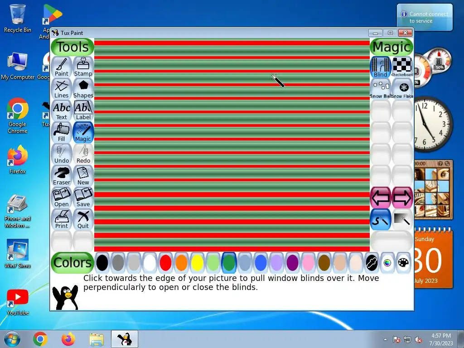The width and height of the screenshot is (464, 348).
Task: Pick the brown color swatch
Action: tap(324, 262)
